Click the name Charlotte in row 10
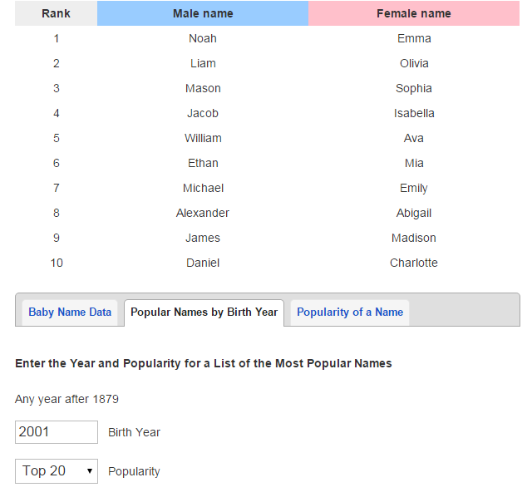The height and width of the screenshot is (502, 532). coord(414,263)
